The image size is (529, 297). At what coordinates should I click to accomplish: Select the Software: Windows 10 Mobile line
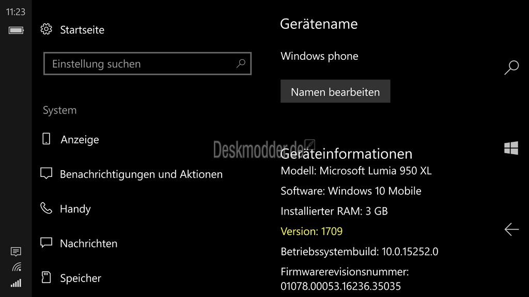tap(351, 191)
